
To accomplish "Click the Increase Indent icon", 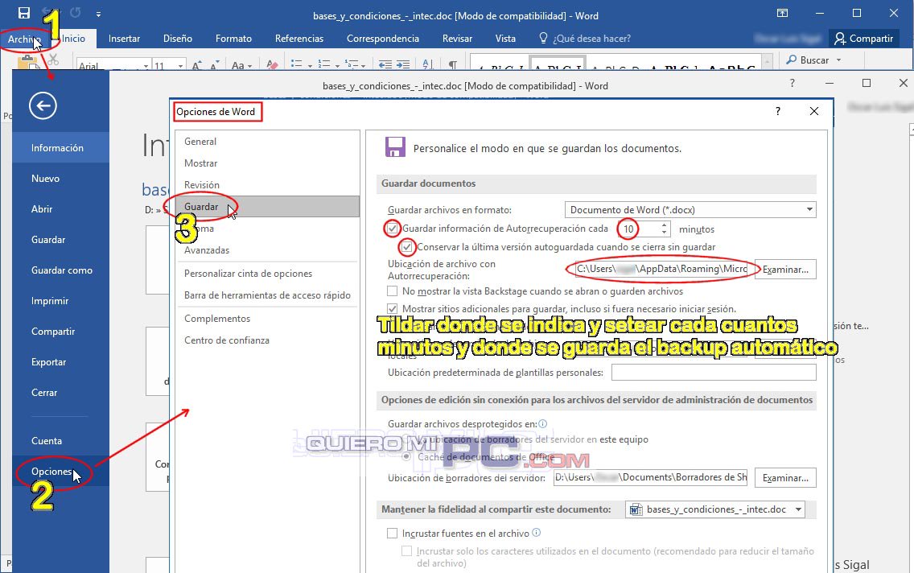I will 403,64.
